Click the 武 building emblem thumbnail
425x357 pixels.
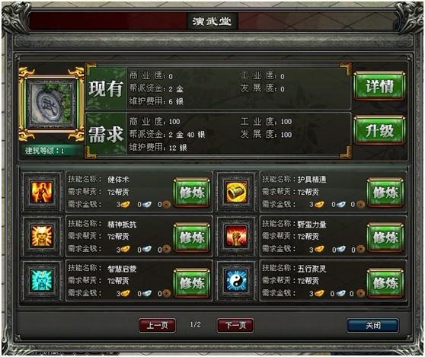[52, 104]
